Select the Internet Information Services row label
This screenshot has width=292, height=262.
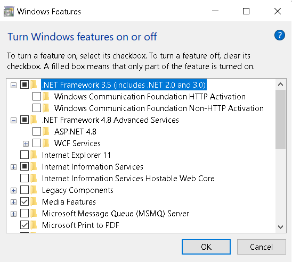(x=93, y=167)
